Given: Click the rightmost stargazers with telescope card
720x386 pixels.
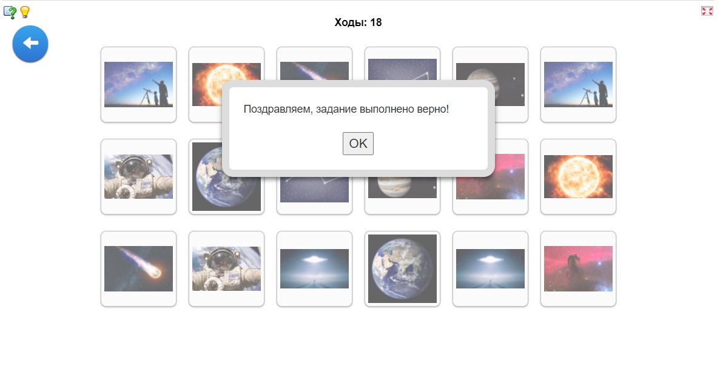Looking at the screenshot, I should click(578, 84).
